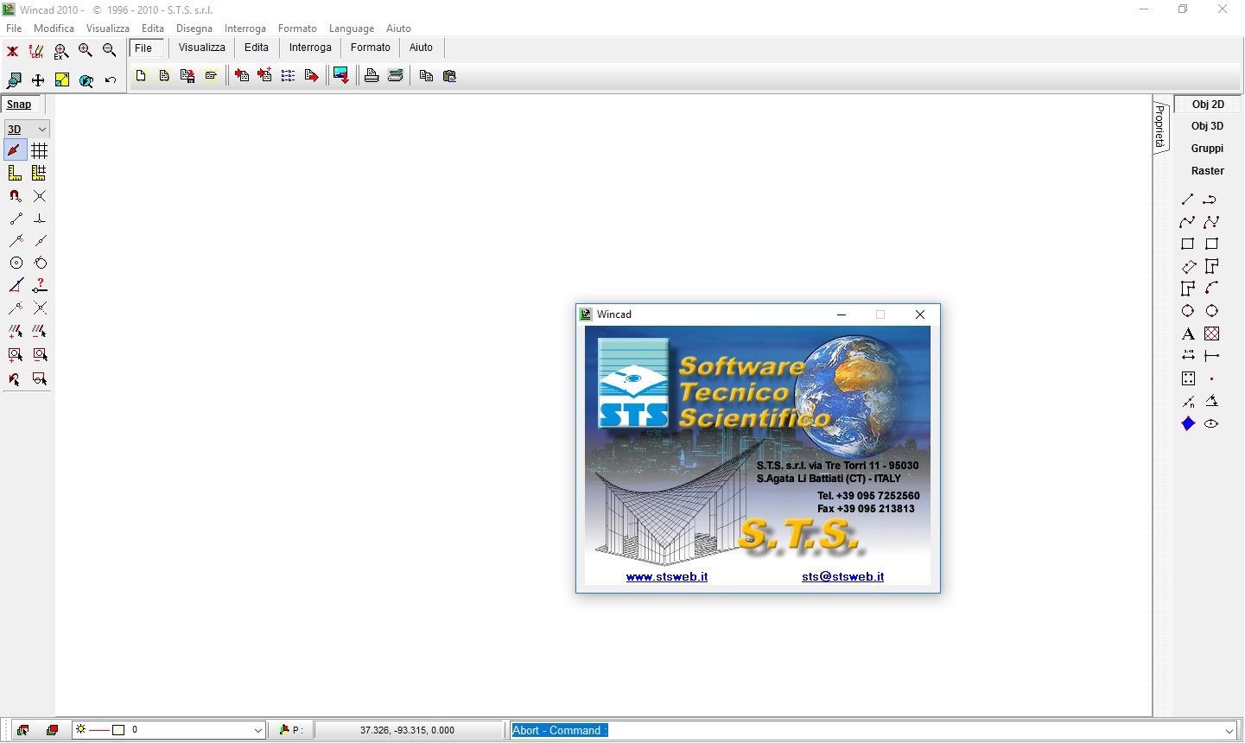
Task: Open the Proprietà side tab
Action: pyautogui.click(x=1160, y=126)
